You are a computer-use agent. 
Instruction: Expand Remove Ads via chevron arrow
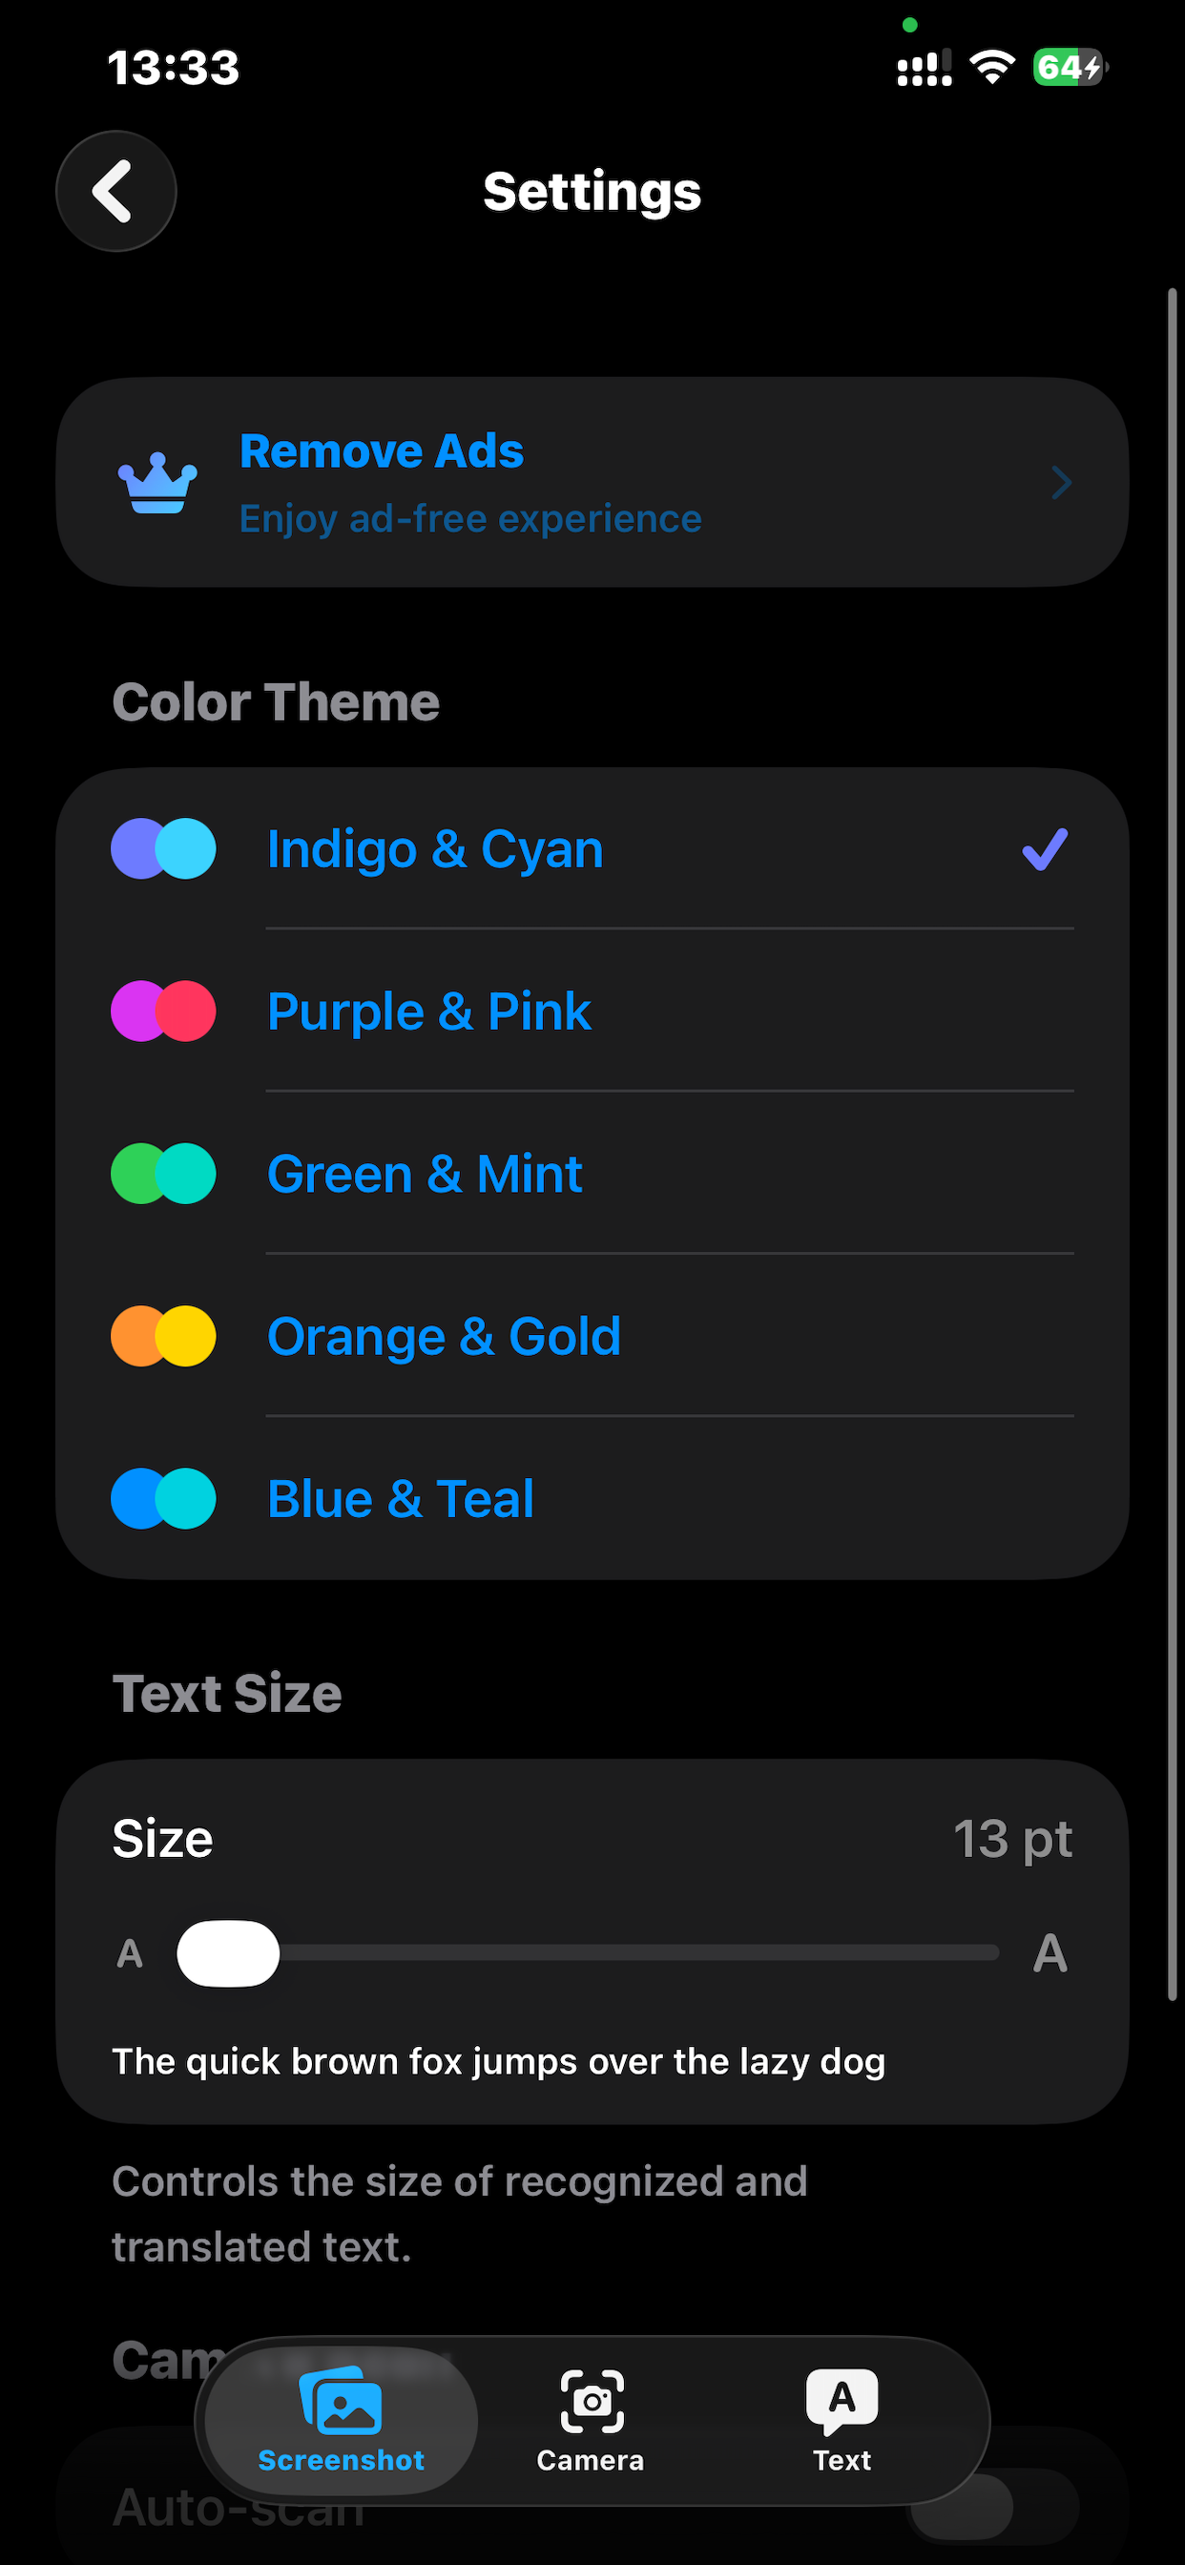1062,483
